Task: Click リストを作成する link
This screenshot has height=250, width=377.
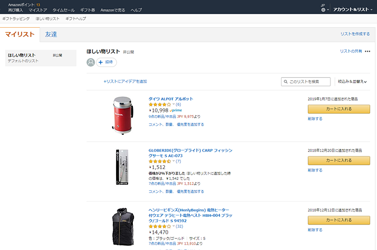Action: (355, 34)
